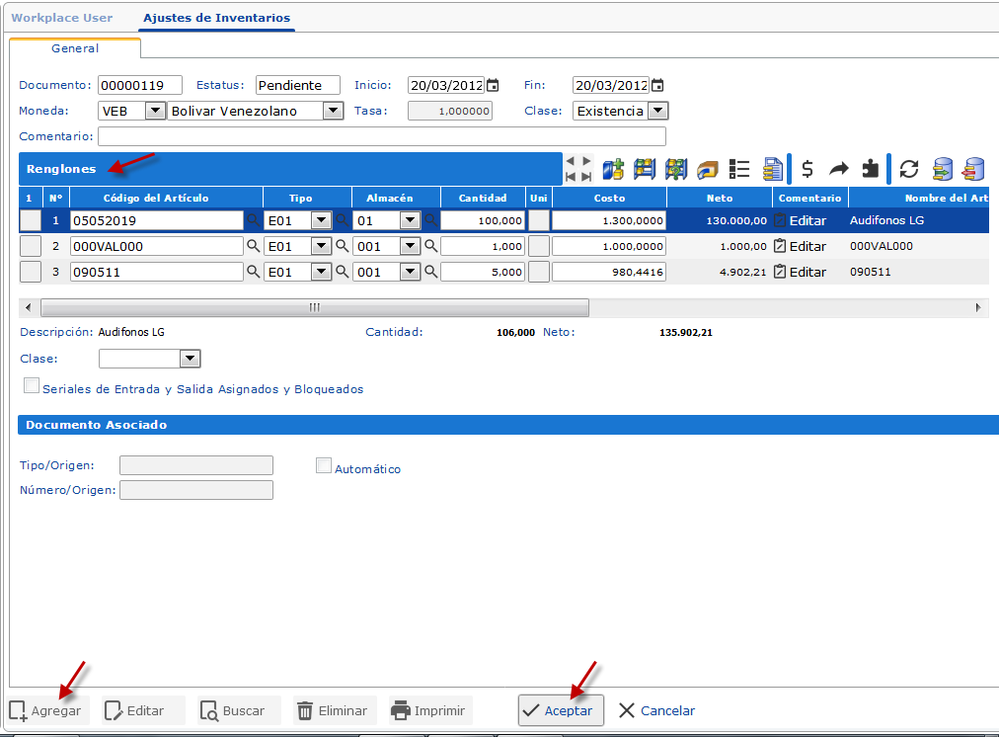Click Editar comment link for row 2
The height and width of the screenshot is (737, 999).
(800, 246)
